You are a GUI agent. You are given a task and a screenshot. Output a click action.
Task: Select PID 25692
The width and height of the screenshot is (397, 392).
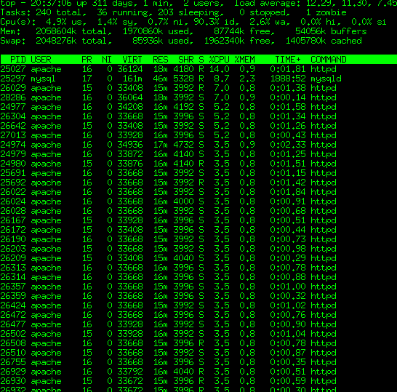coord(13,183)
